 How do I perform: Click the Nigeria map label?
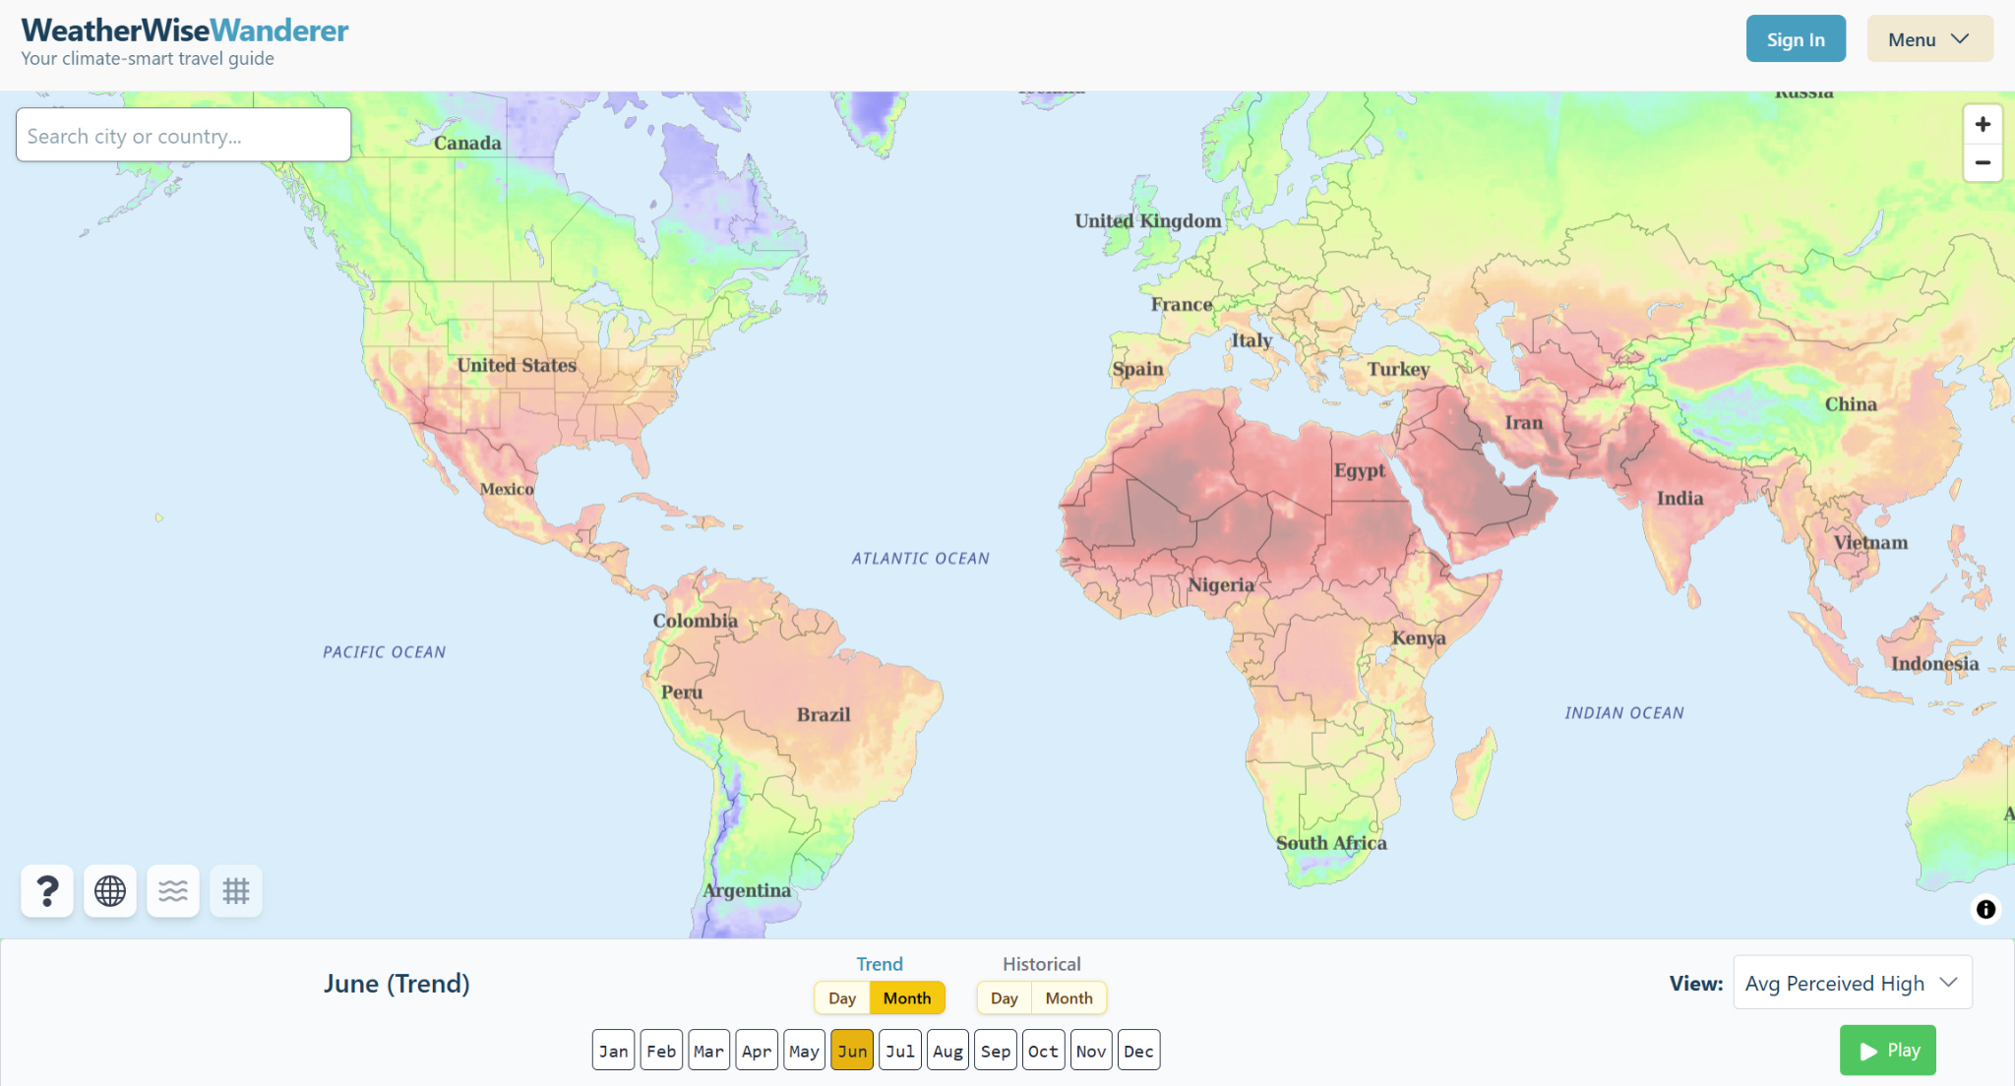click(x=1220, y=585)
